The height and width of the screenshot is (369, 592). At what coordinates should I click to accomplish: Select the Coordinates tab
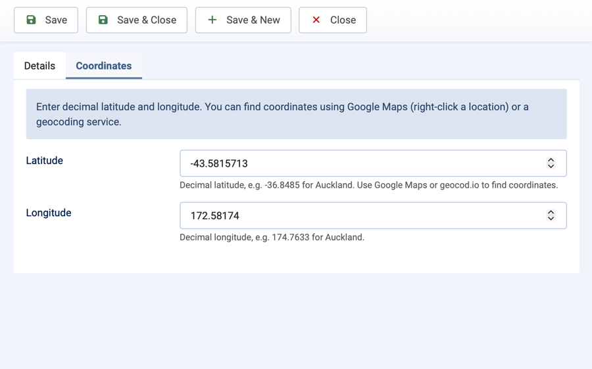click(104, 66)
